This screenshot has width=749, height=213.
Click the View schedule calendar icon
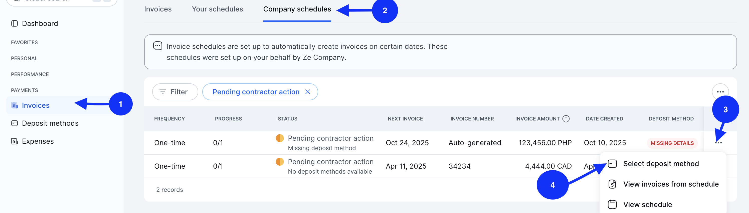pos(612,204)
